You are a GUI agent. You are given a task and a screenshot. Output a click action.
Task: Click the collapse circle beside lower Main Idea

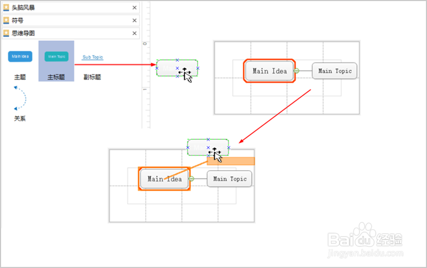[x=191, y=179]
